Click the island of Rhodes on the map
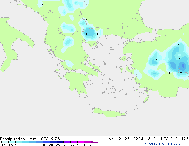The width and height of the screenshot is (189, 146). pos(146,99)
